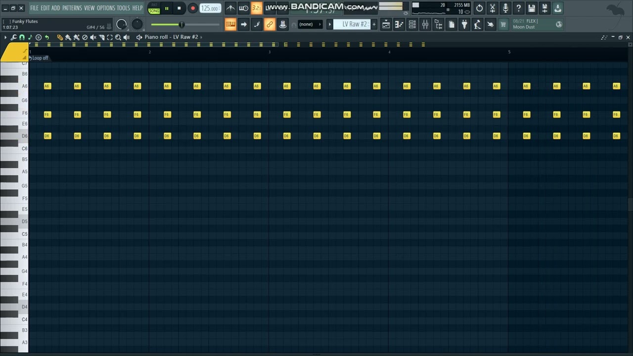Open the EDIT menu
This screenshot has height=356, width=633.
pos(45,8)
